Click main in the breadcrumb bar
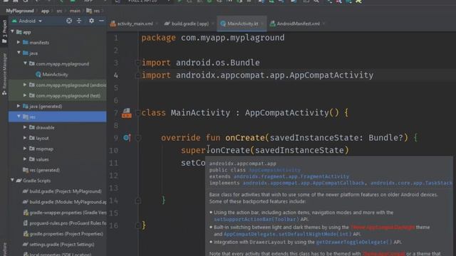This screenshot has height=256, width=456. [75, 11]
